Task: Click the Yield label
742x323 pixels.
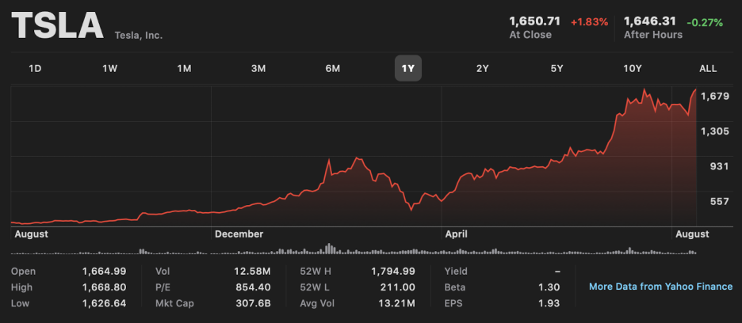Action: coord(456,272)
